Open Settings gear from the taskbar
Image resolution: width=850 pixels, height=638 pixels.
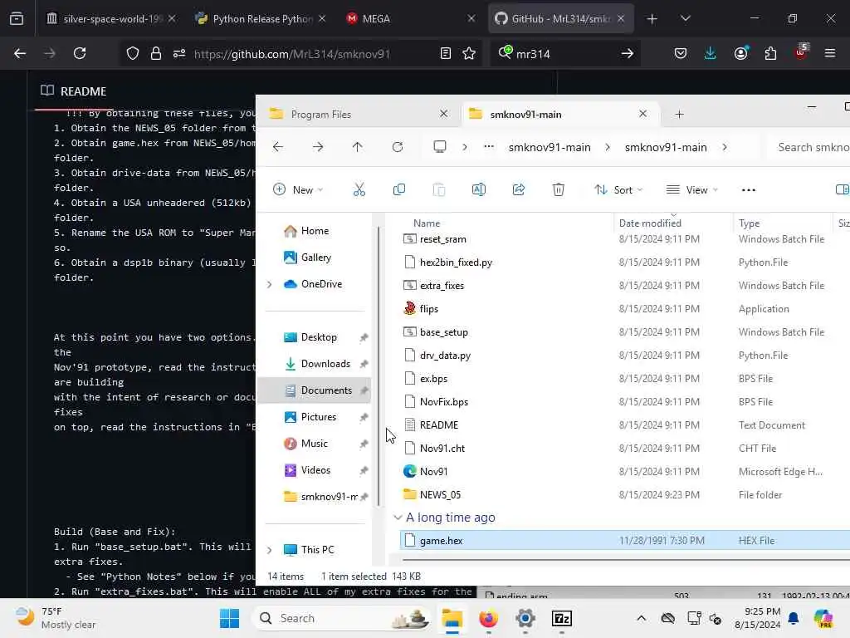(525, 618)
